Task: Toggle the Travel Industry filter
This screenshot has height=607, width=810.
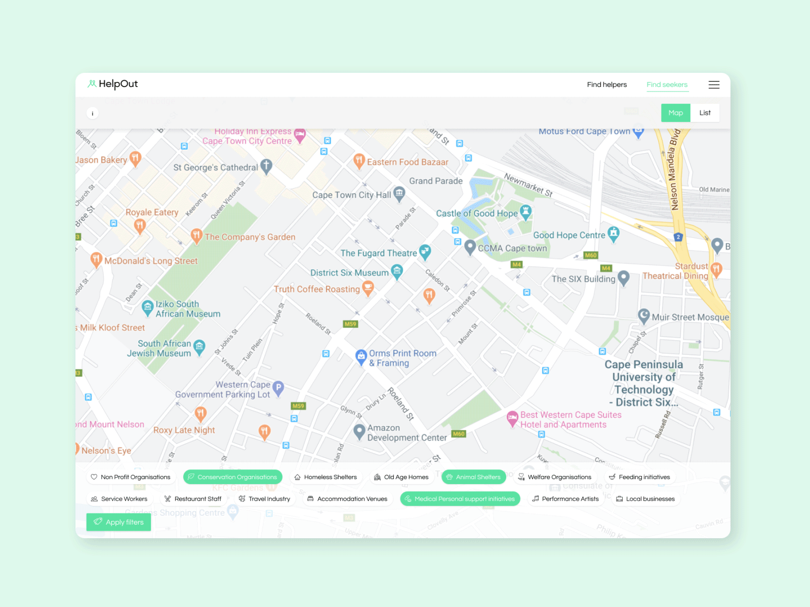Action: click(264, 499)
